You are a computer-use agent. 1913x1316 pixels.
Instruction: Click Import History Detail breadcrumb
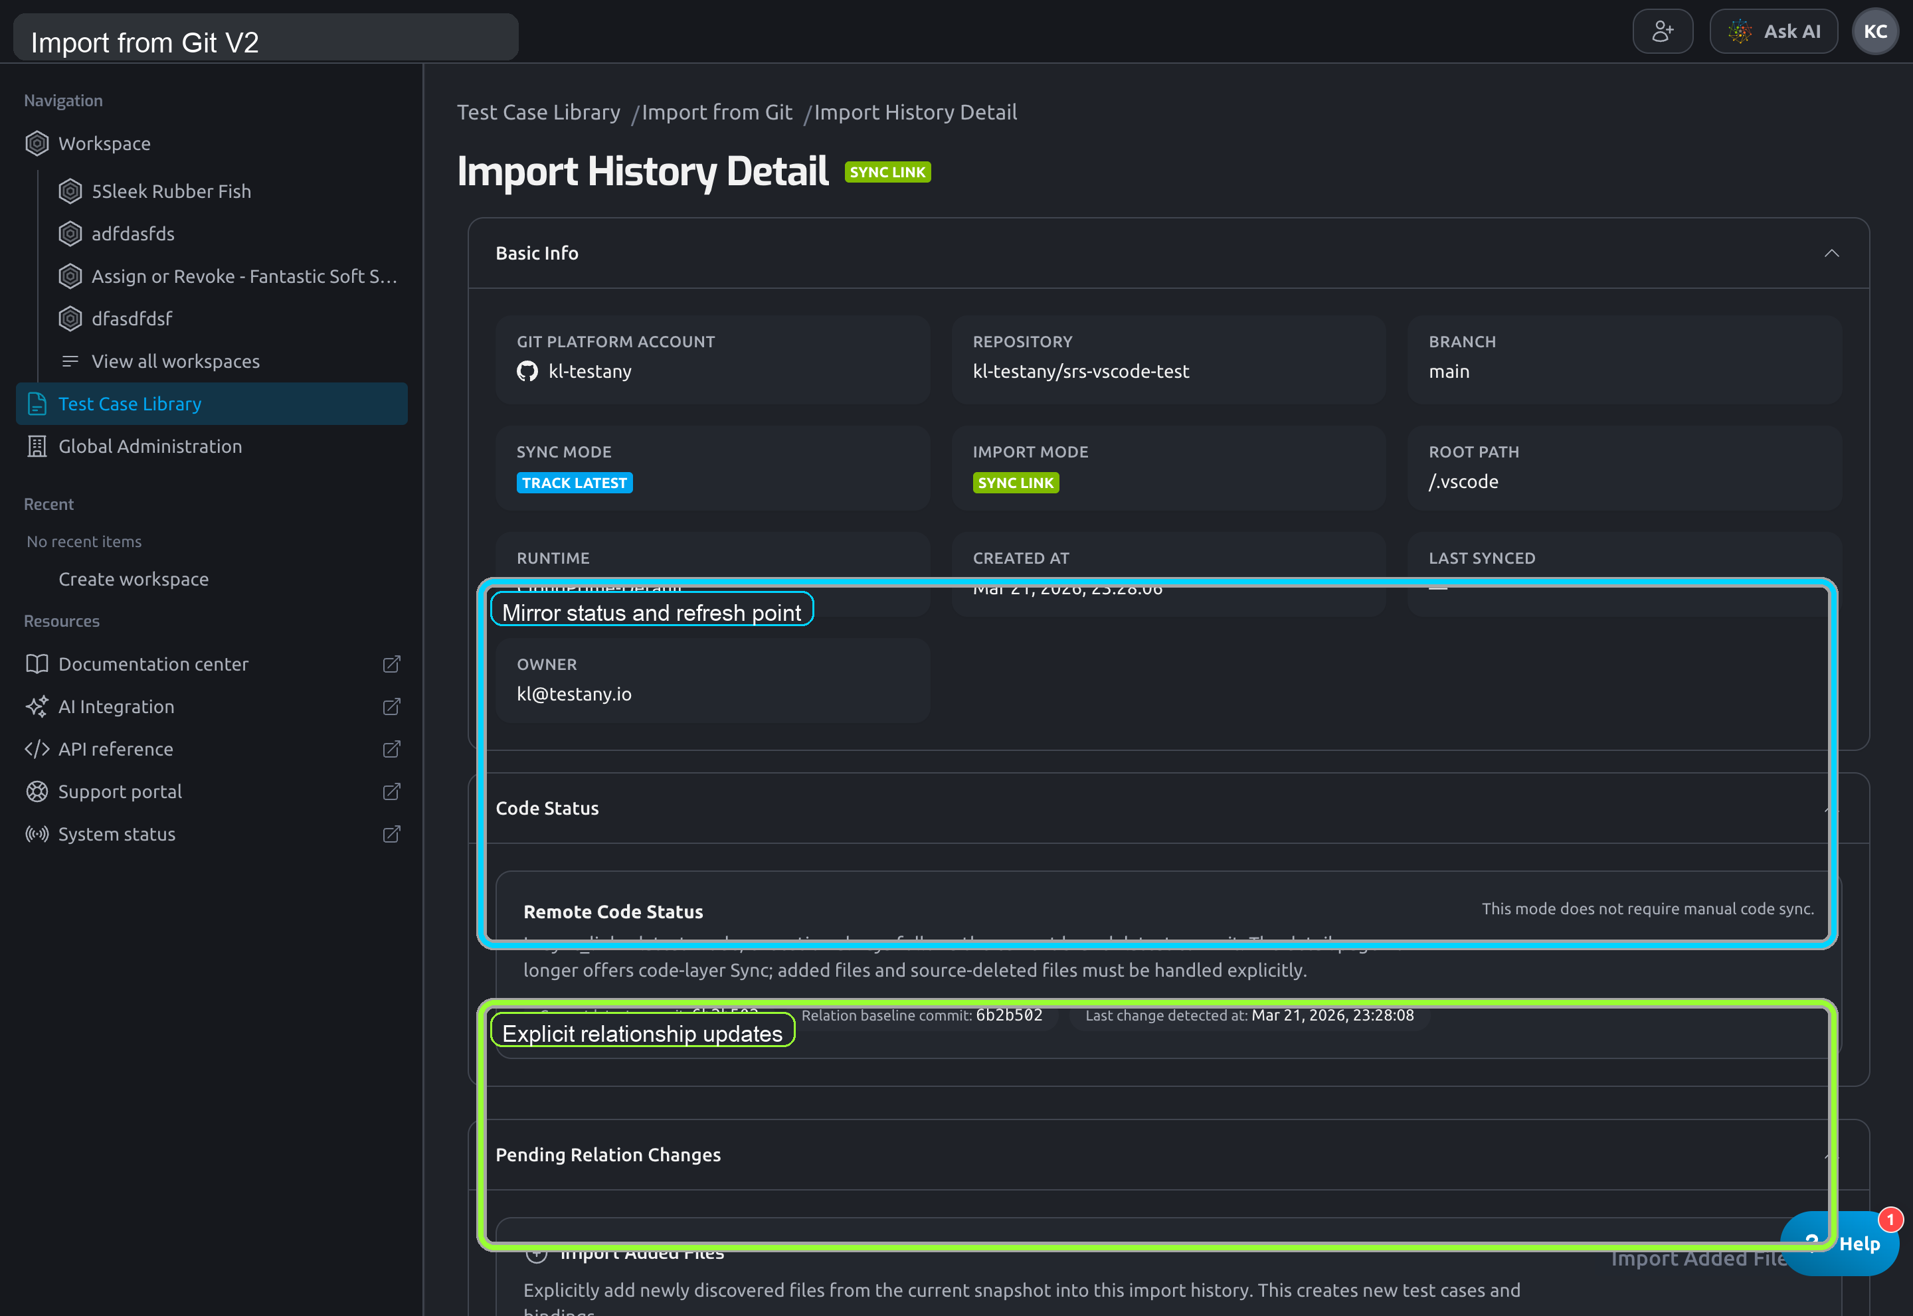[x=916, y=112]
